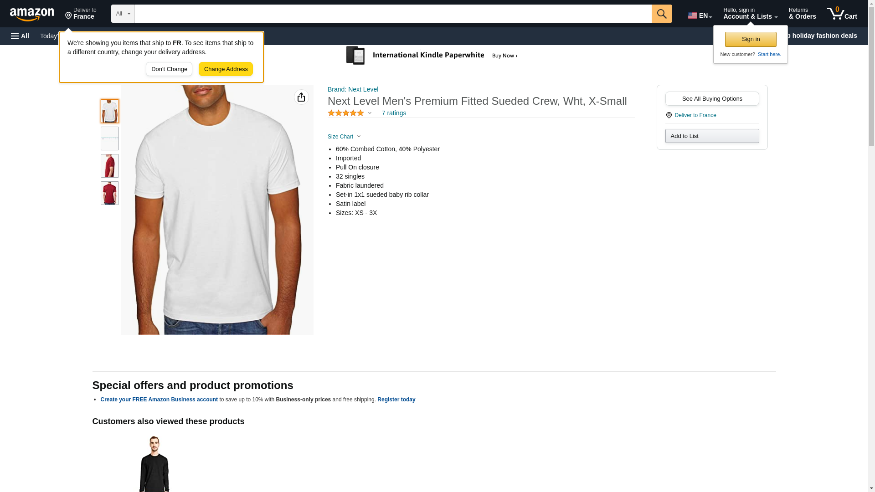Expand the Size Chart
This screenshot has width=875, height=492.
(x=344, y=137)
